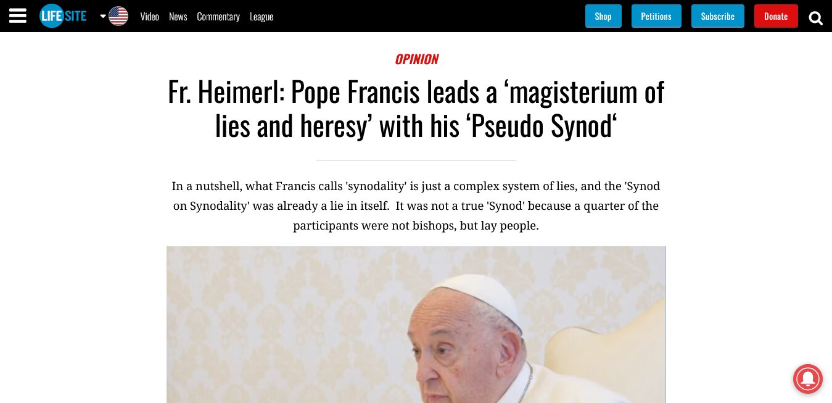Click the article summary paragraph

[416, 206]
